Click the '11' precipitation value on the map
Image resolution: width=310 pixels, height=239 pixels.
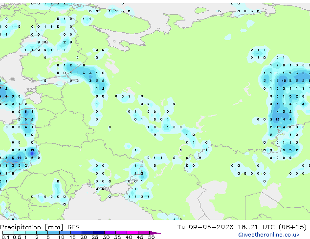click(19, 158)
